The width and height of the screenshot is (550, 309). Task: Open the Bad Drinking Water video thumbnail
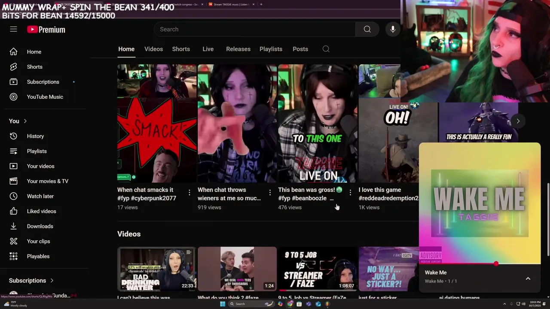click(156, 269)
